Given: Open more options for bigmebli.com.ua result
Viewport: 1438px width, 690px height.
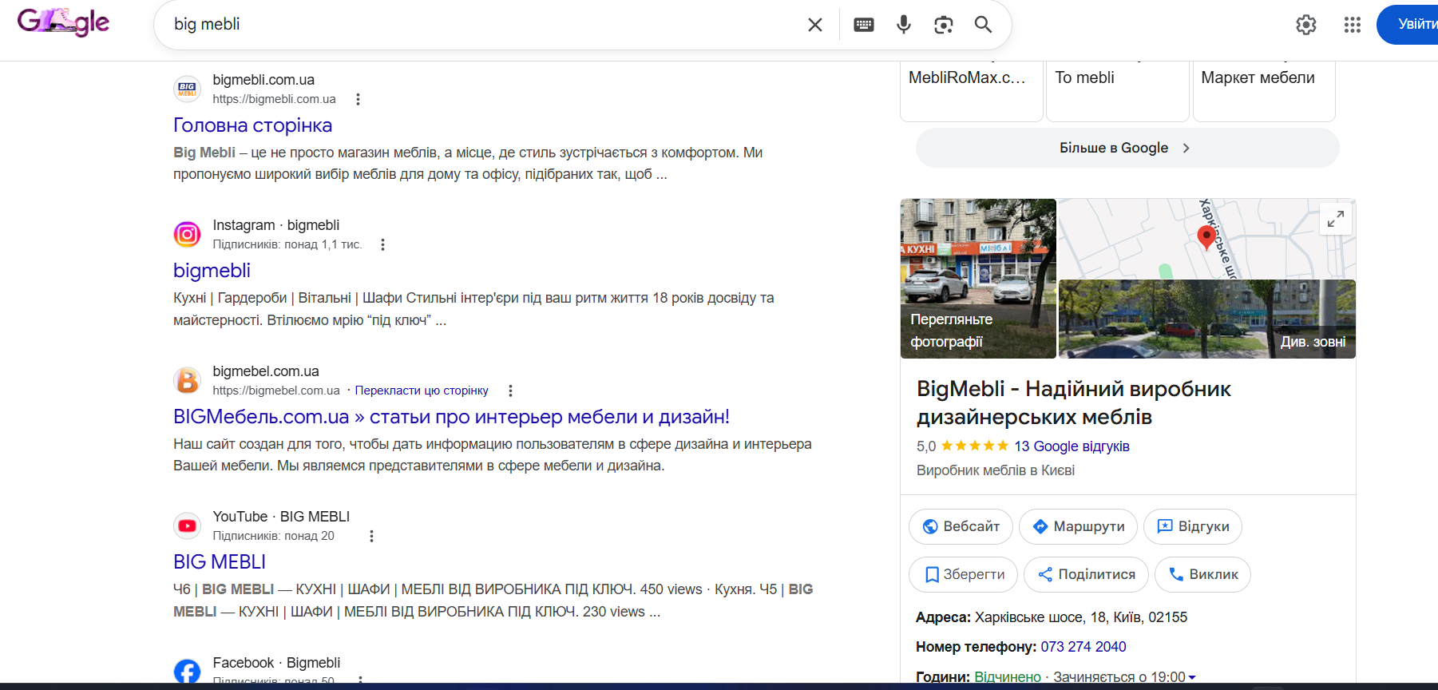Looking at the screenshot, I should tap(358, 99).
